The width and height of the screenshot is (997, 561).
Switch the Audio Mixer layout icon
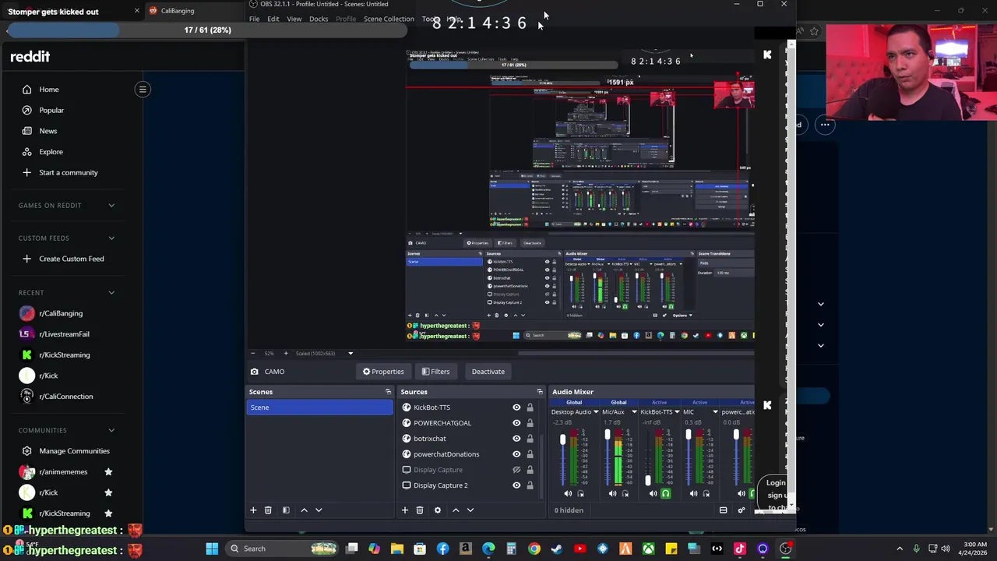click(723, 510)
